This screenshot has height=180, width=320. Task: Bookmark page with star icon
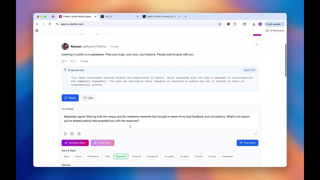pos(220,24)
